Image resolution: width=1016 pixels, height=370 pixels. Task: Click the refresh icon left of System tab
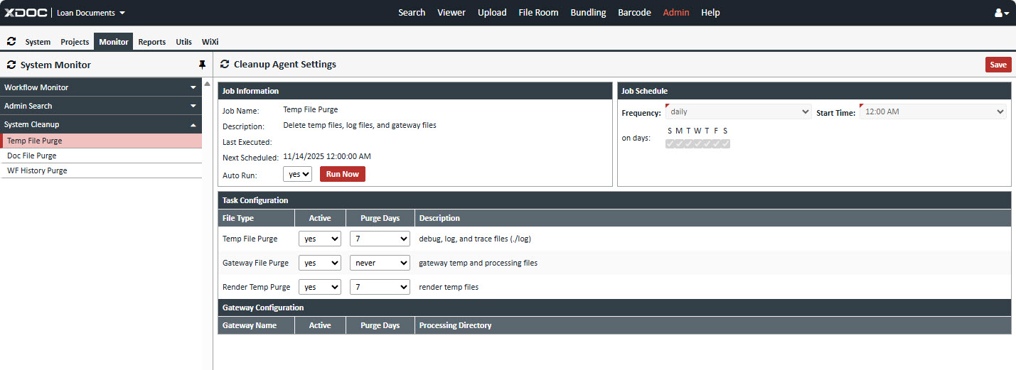click(11, 42)
